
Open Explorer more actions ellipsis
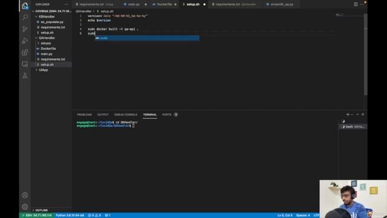(x=66, y=4)
